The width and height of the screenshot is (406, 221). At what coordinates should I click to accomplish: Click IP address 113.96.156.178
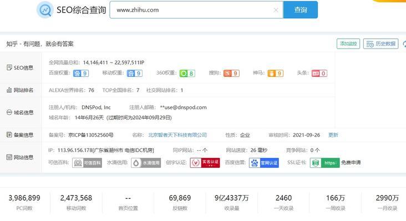point(75,150)
